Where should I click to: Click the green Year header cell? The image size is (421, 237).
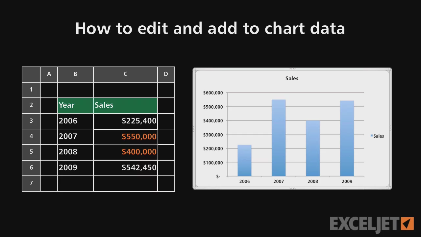(x=75, y=105)
